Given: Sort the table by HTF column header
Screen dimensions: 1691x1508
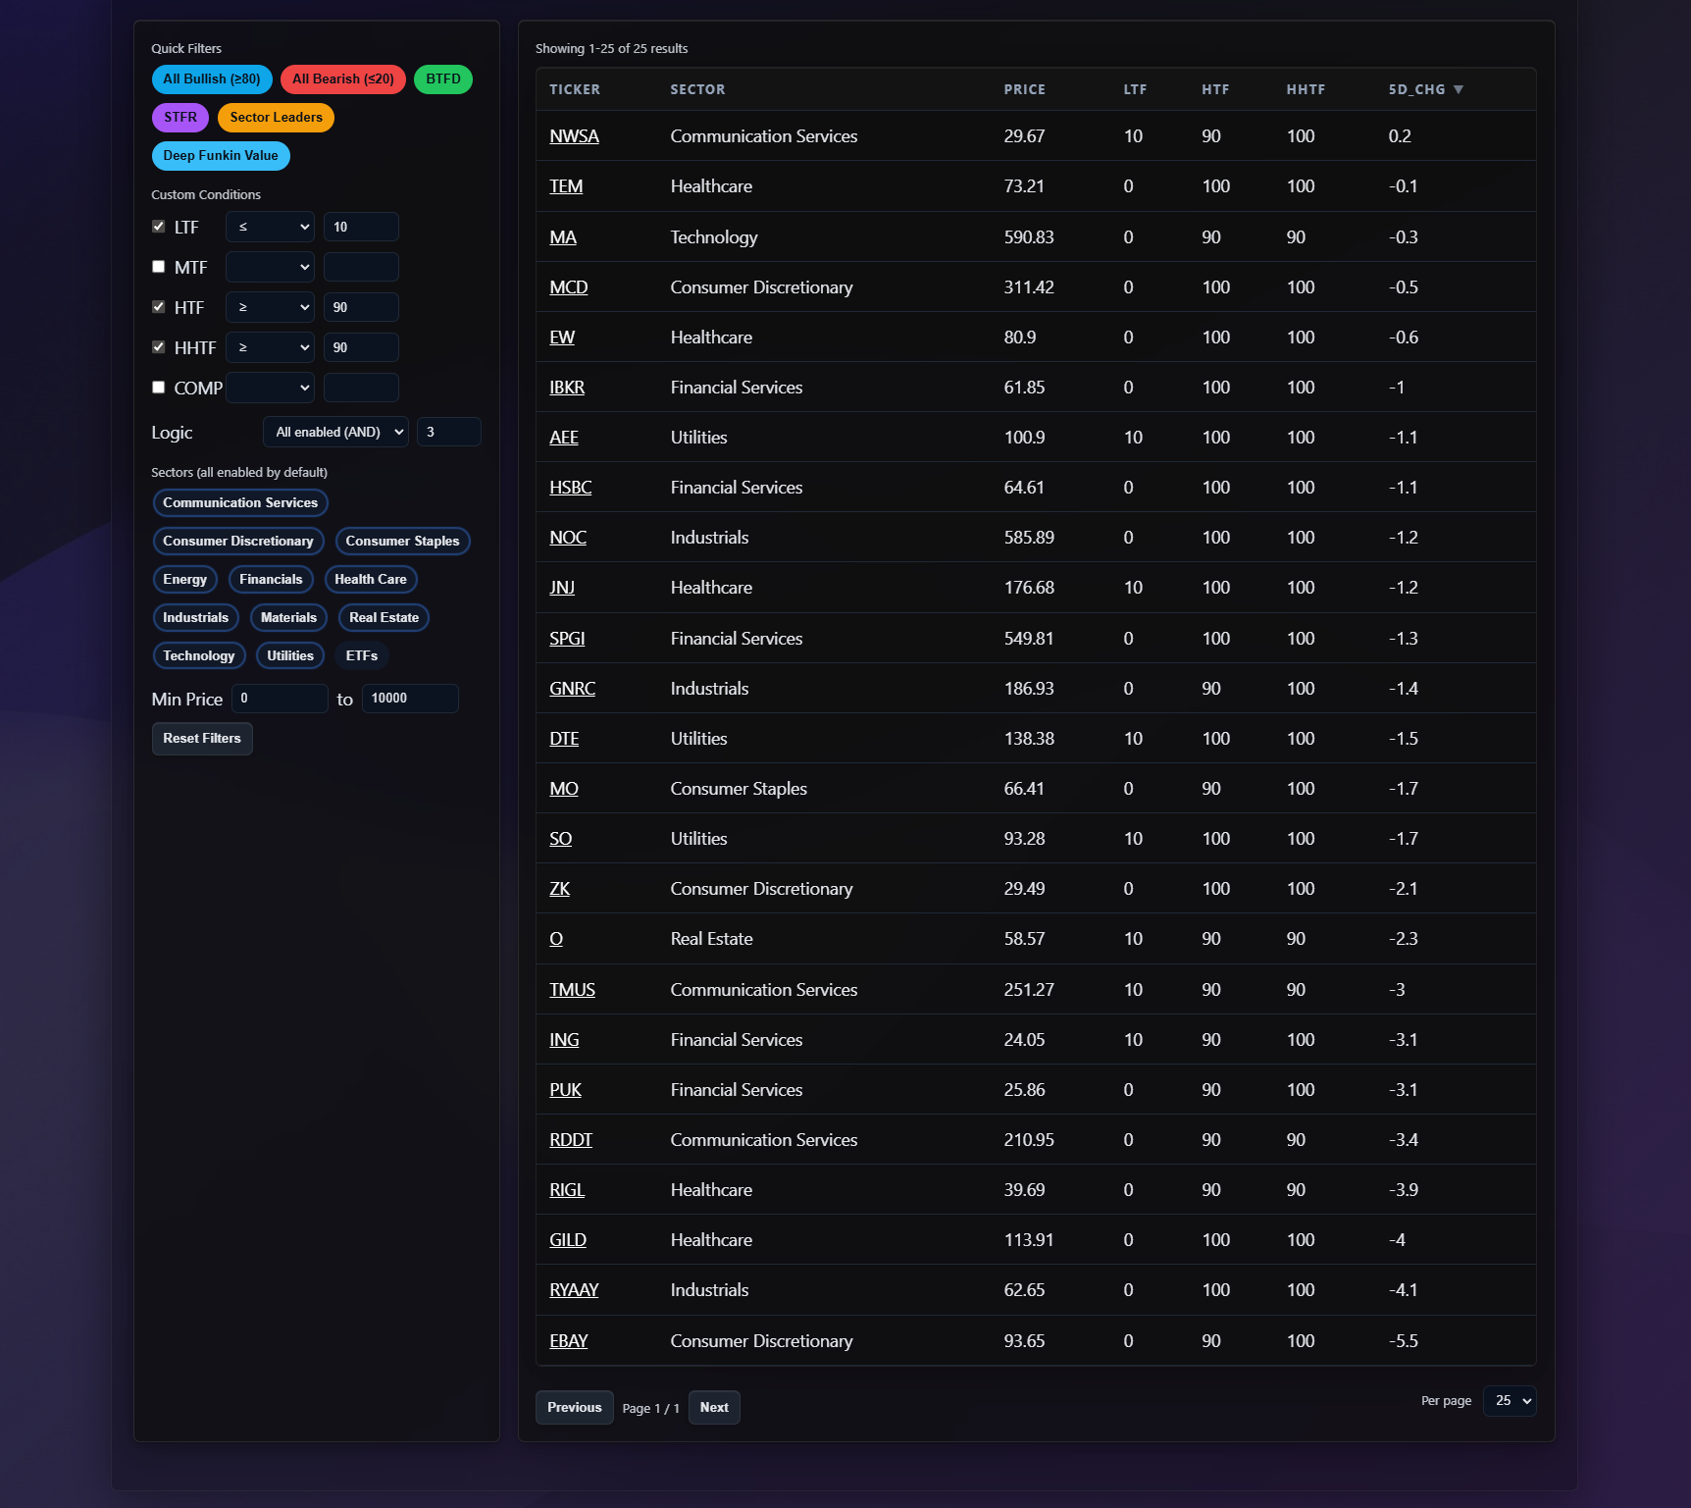Looking at the screenshot, I should 1215,89.
